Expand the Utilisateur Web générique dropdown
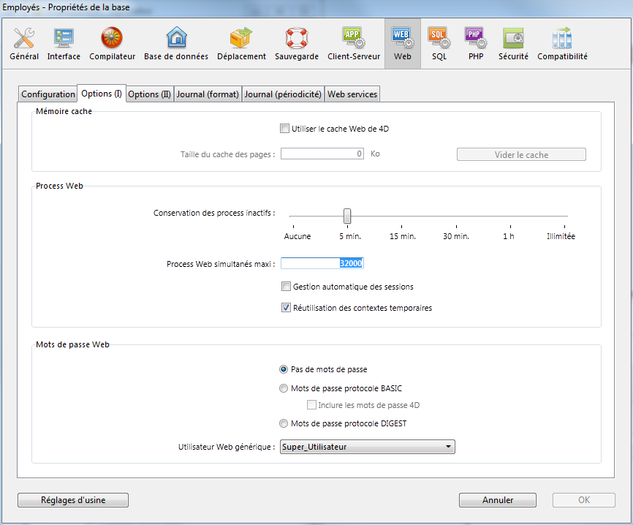This screenshot has height=525, width=633. [367, 447]
